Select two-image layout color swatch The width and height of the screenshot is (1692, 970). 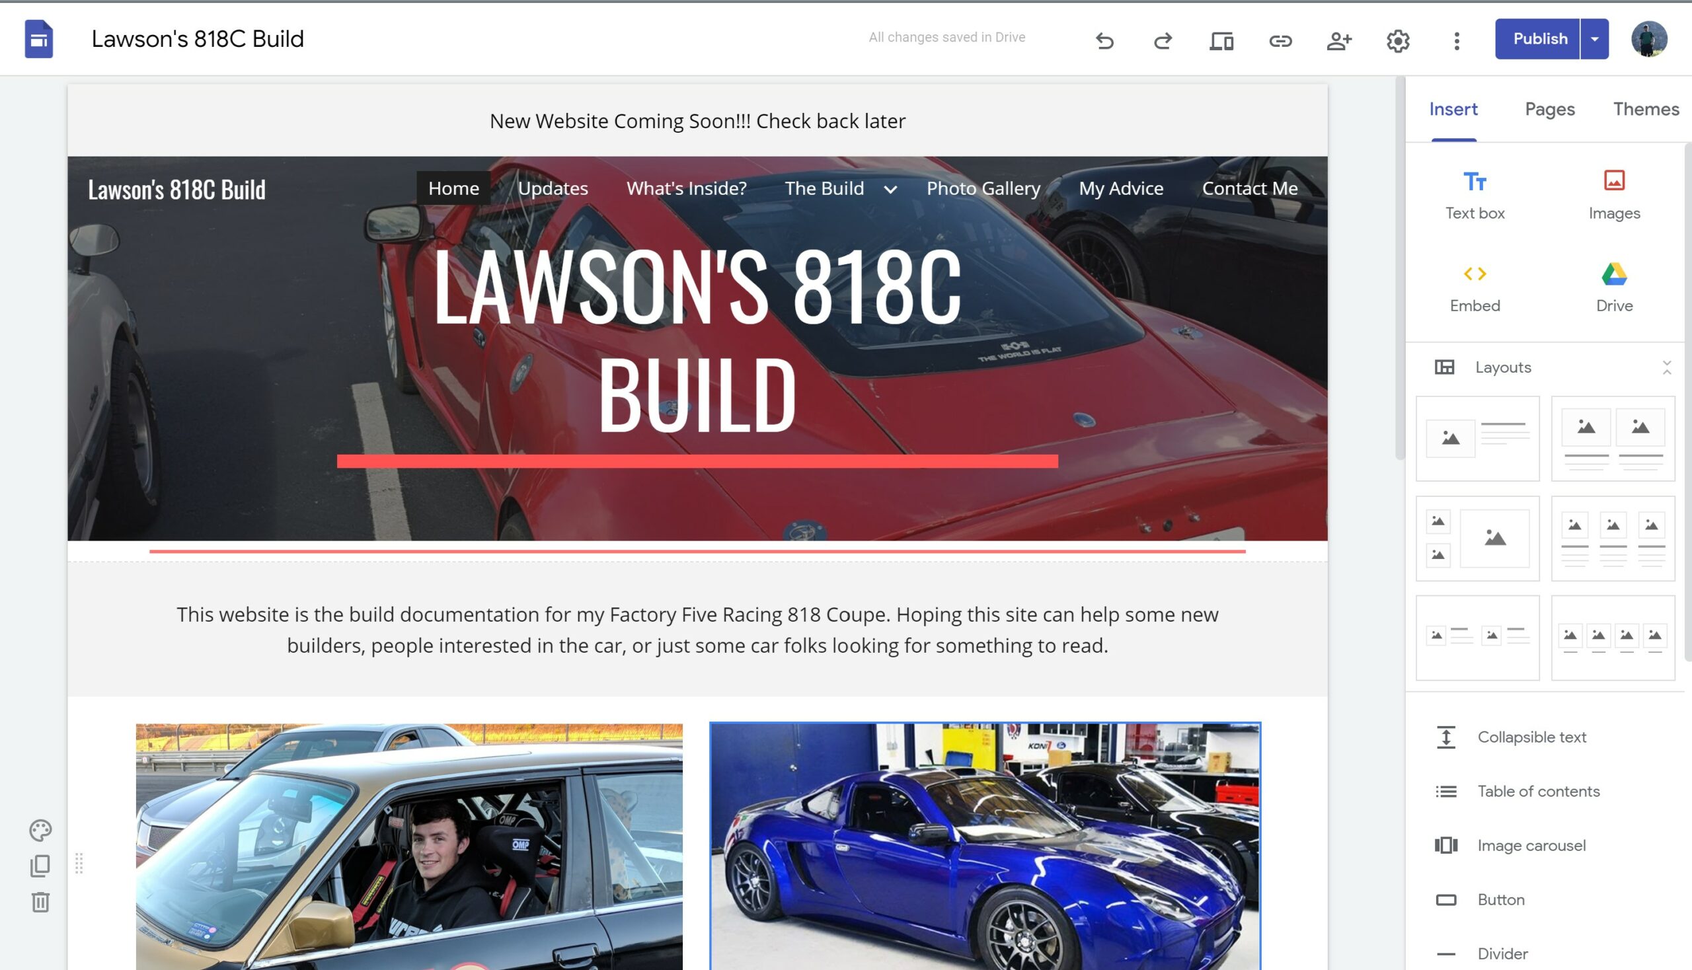coord(1613,438)
